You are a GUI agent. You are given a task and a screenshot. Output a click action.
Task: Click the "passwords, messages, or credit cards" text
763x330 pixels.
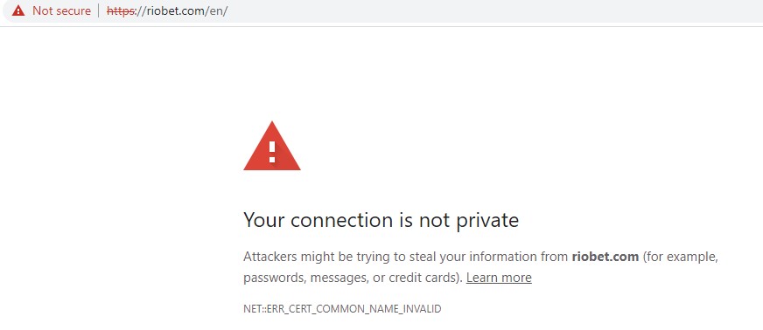[x=352, y=278]
